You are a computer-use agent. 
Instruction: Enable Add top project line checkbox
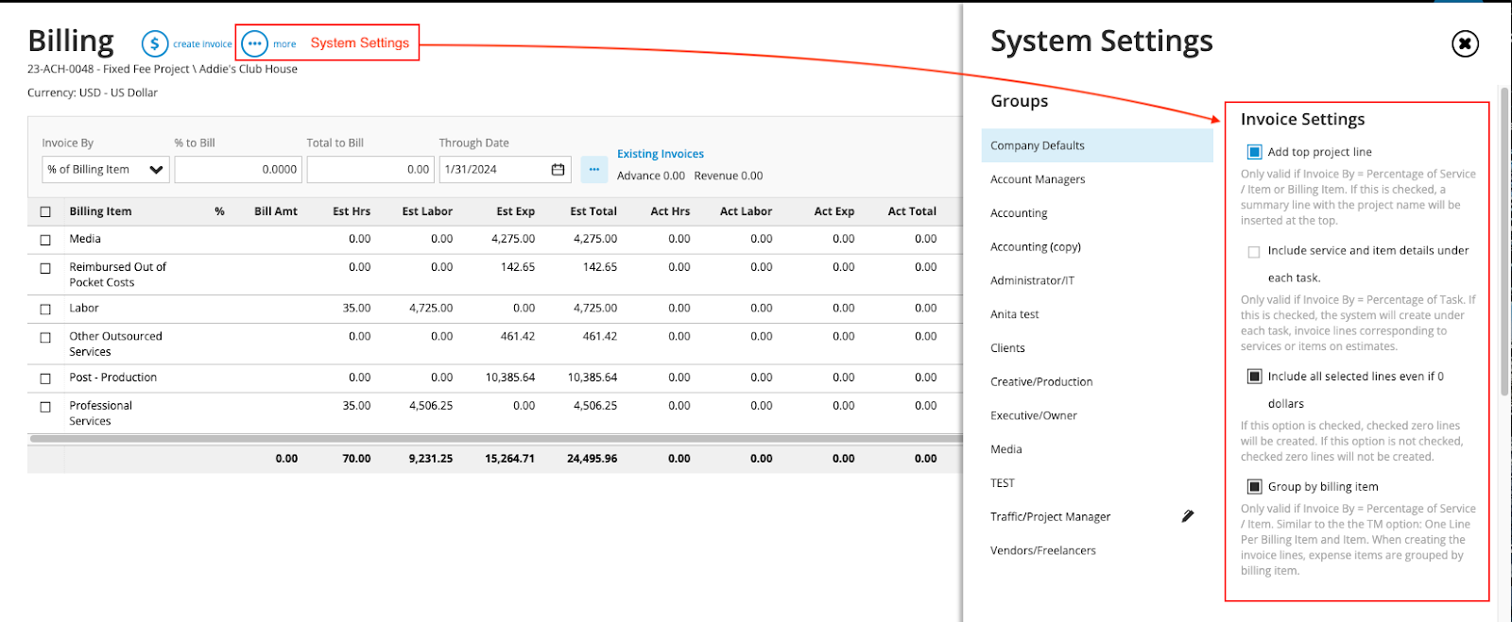(x=1254, y=152)
